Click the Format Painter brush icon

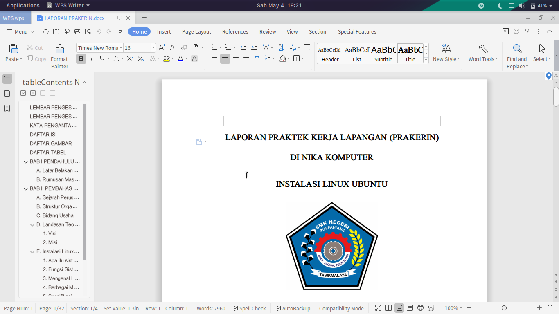[x=60, y=49]
